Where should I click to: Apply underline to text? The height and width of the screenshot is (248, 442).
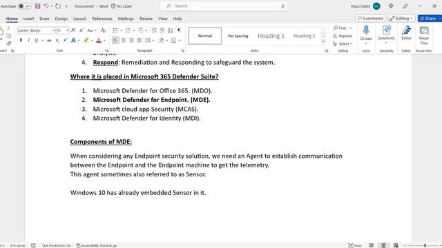pyautogui.click(x=37, y=40)
